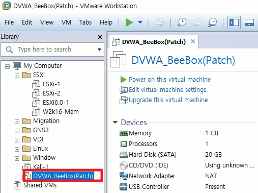Image resolution: width=258 pixels, height=193 pixels.
Task: Click the Processors device icon
Action: click(124, 144)
